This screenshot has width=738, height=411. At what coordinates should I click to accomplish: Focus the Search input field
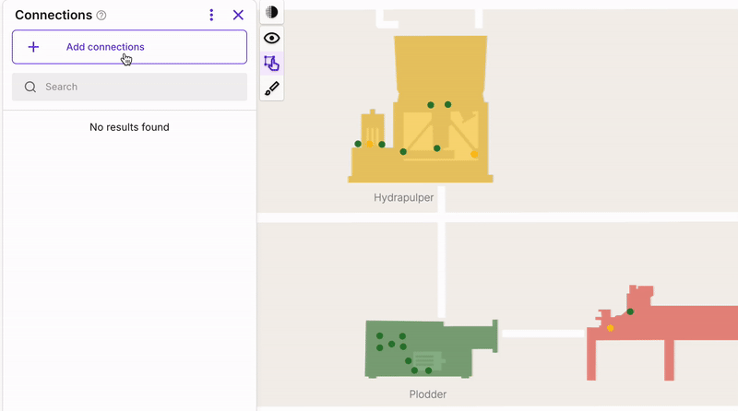(x=129, y=87)
